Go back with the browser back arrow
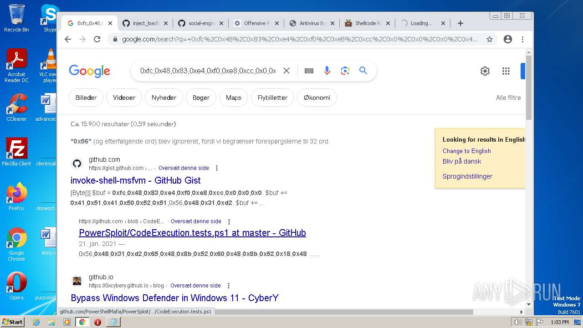Screen dimensions: 583x328 pyautogui.click(x=68, y=39)
